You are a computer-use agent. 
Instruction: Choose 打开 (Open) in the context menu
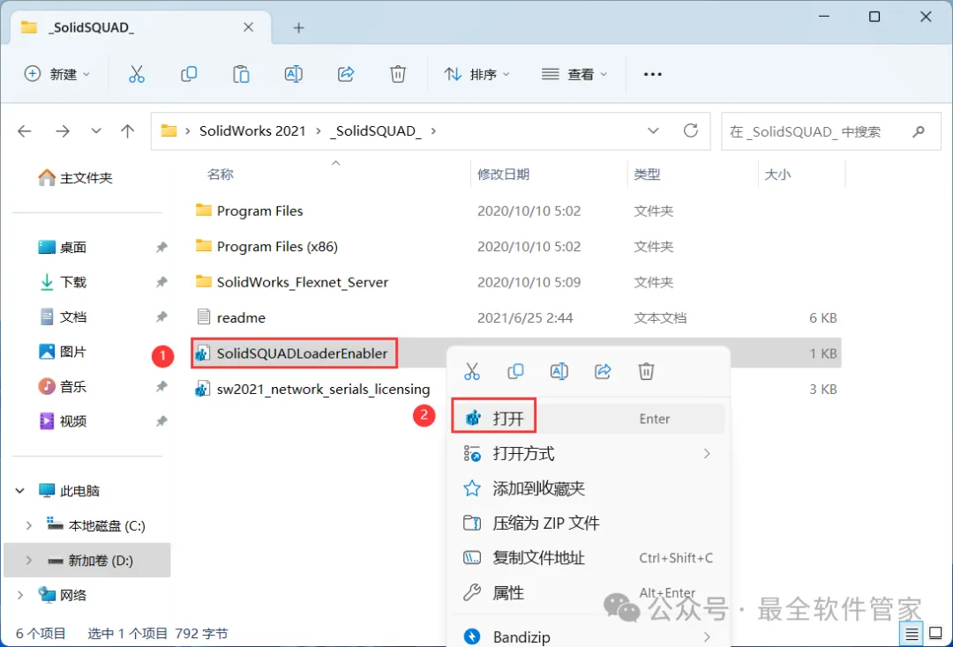588,418
